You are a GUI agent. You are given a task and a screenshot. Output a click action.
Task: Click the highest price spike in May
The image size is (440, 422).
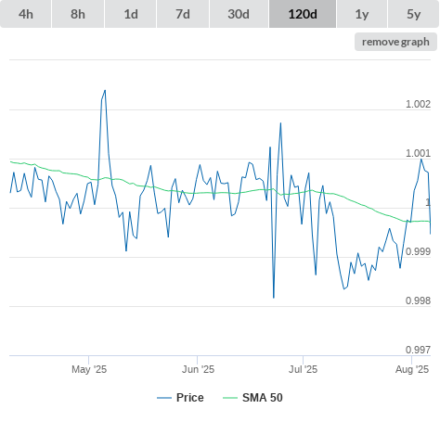105,91
